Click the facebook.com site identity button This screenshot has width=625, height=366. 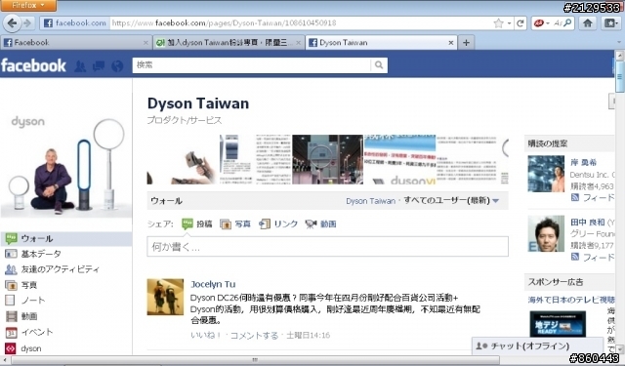click(74, 23)
